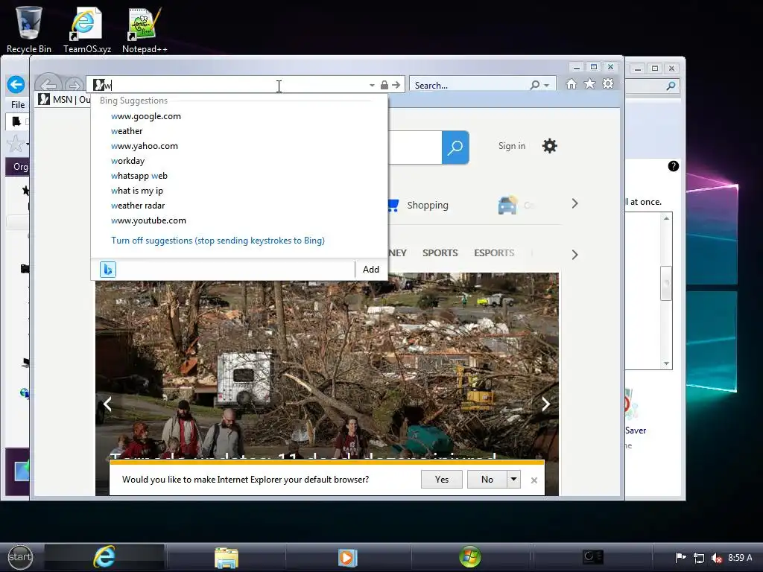Click blue Back arrow in left background window
The image size is (763, 572).
click(16, 85)
